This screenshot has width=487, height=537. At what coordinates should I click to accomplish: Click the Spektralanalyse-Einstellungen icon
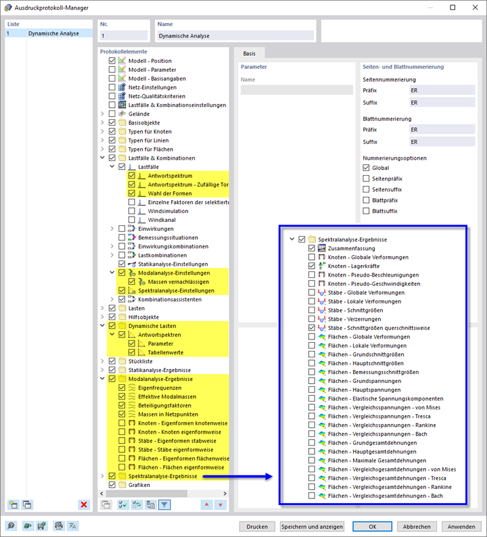pyautogui.click(x=132, y=291)
